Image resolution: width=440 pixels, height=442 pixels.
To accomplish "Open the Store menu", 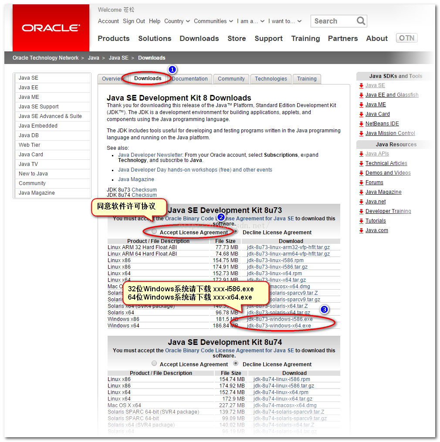I will 237,38.
